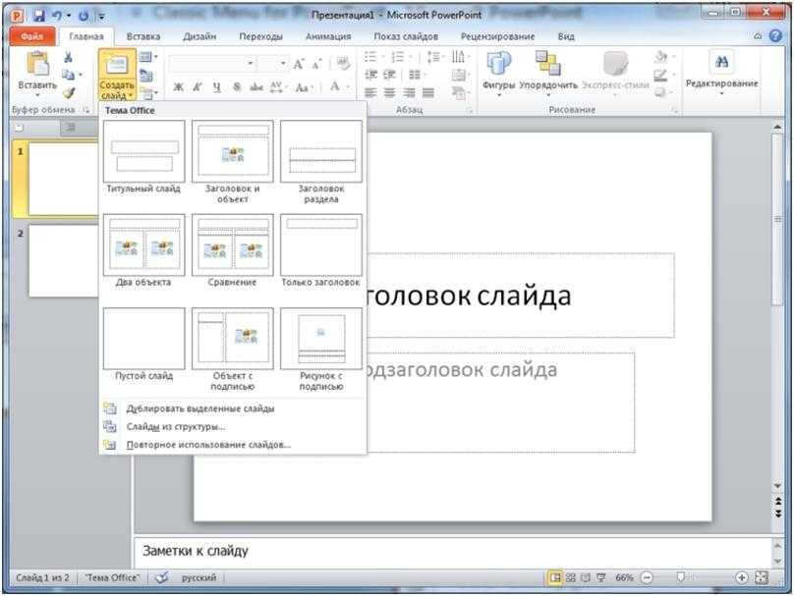
Task: Click the 66% zoom level button
Action: pos(624,577)
